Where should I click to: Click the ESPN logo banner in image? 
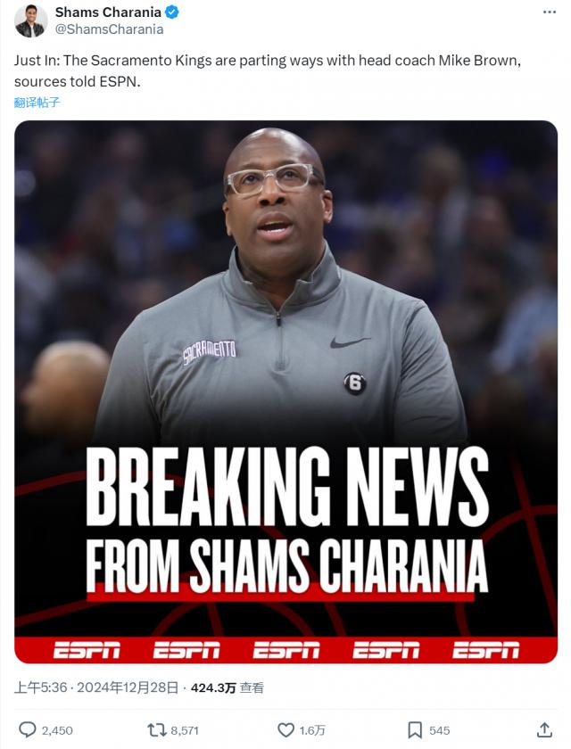pos(285,650)
